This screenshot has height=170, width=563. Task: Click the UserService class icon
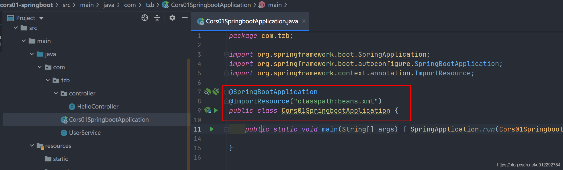point(64,133)
